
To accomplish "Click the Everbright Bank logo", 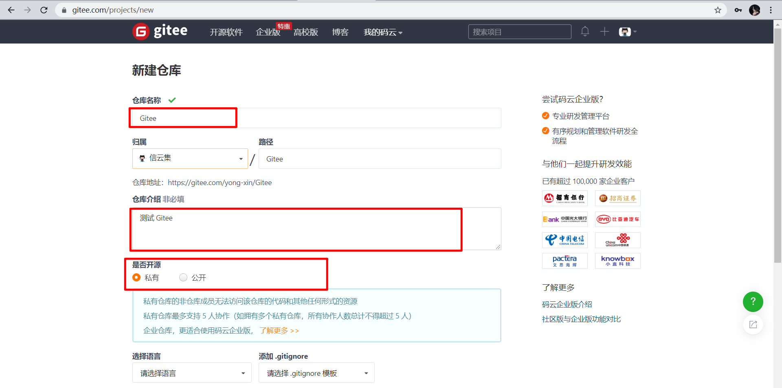I will click(x=565, y=219).
